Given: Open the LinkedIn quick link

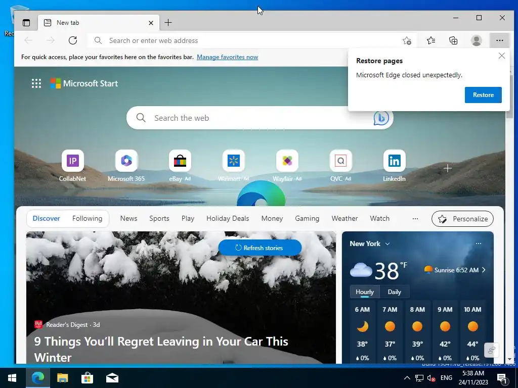Looking at the screenshot, I should click(394, 166).
